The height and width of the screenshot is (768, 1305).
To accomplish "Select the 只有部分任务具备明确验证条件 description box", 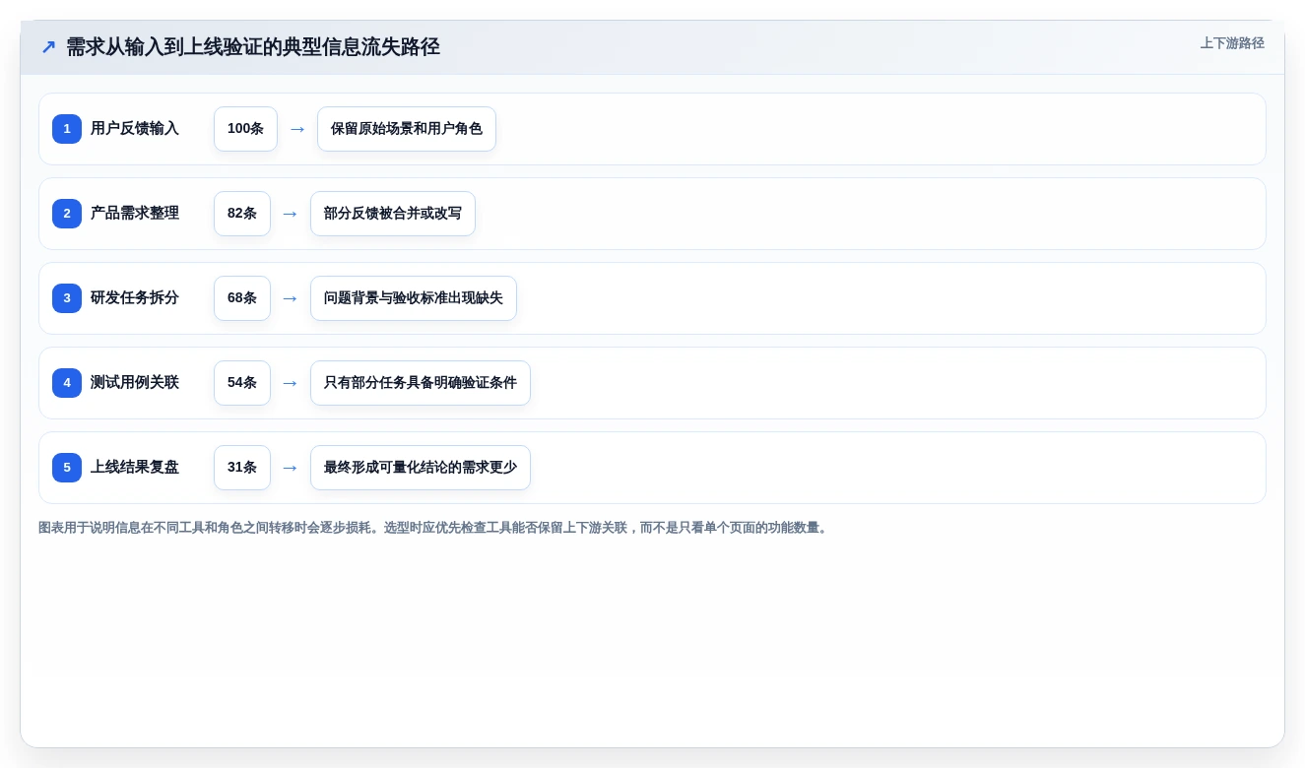I will click(x=421, y=383).
